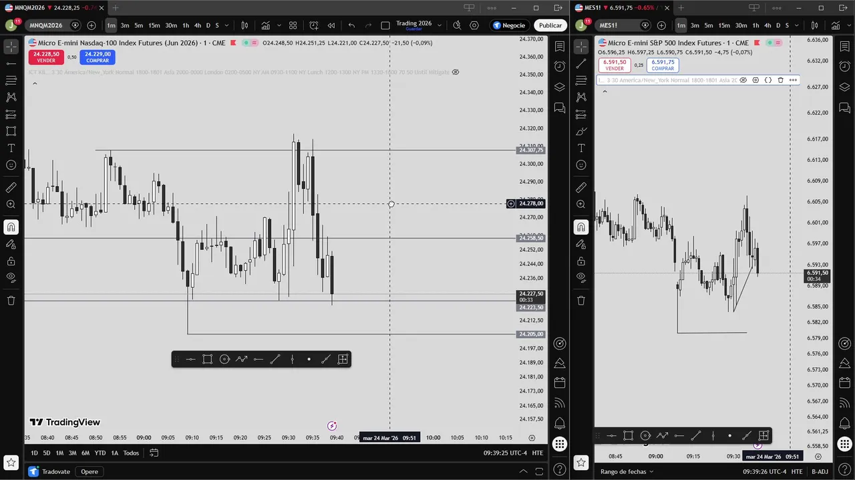The image size is (855, 480).
Task: Click the Publicar button
Action: click(x=550, y=25)
